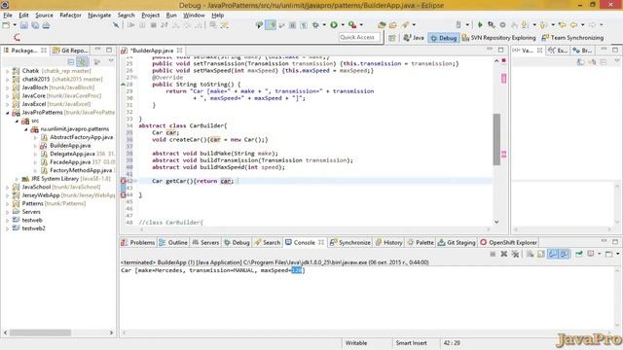The height and width of the screenshot is (350, 623).
Task: Open the Edit menu
Action: click(x=23, y=16)
